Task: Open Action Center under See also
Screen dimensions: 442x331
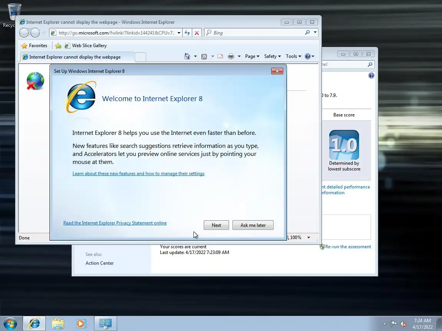Action: pos(99,263)
